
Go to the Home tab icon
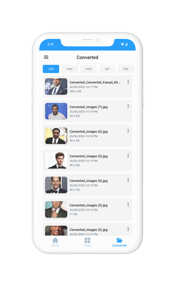(x=55, y=240)
